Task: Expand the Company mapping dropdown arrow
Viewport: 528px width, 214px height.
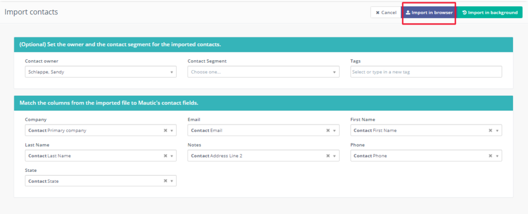Action: (171, 131)
